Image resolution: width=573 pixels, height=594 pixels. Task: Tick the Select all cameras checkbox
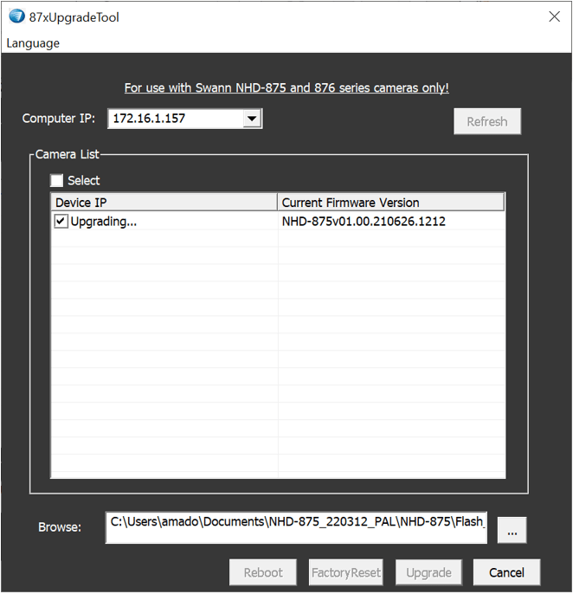point(57,181)
